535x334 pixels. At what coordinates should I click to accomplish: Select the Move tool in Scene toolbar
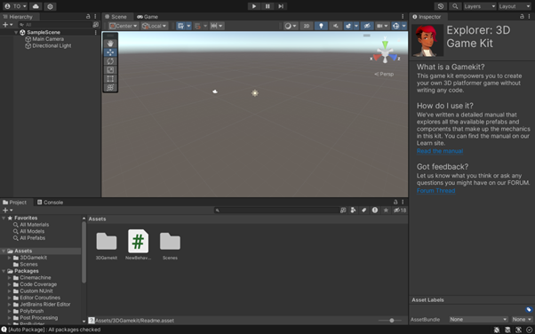click(110, 52)
